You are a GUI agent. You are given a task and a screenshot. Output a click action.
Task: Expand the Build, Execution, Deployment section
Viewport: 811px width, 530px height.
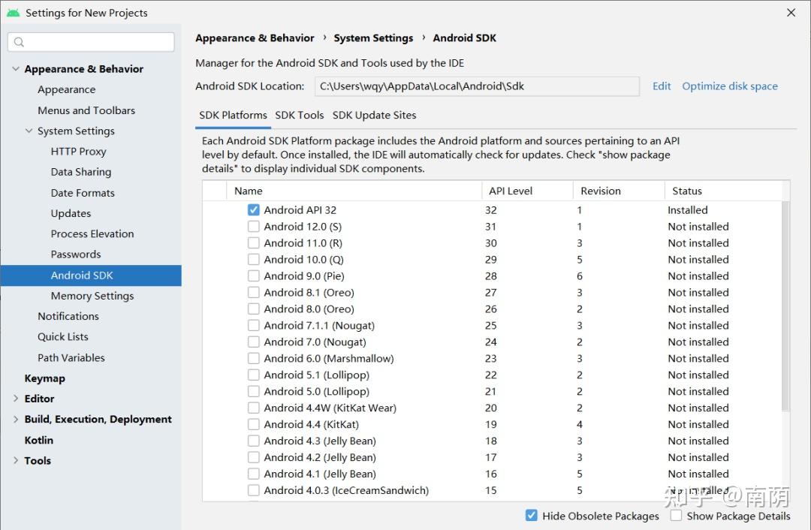point(16,420)
